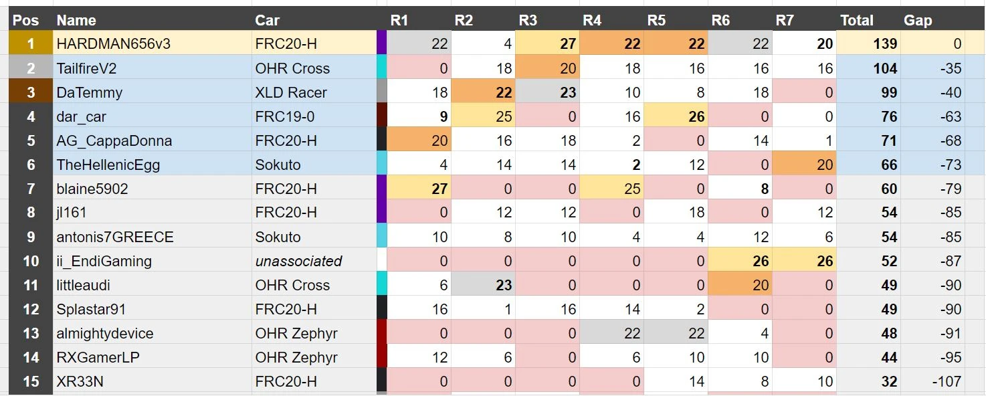Viewport: 986px width, 396px height.
Task: Select the Total column header
Action: (x=868, y=20)
